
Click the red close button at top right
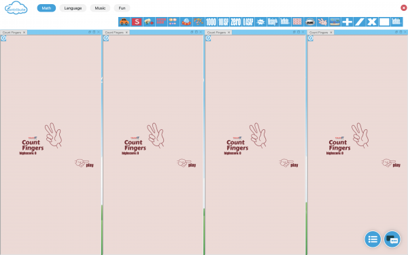point(403,7)
